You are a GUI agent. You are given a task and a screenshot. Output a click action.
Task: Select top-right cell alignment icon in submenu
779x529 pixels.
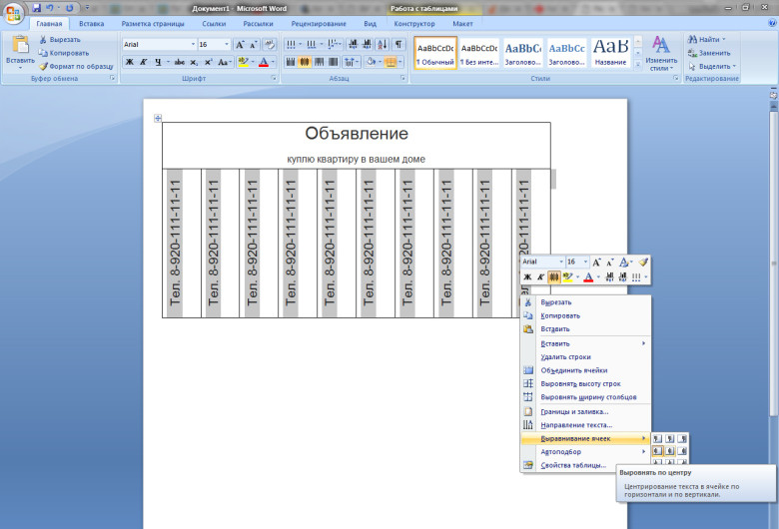coord(682,438)
